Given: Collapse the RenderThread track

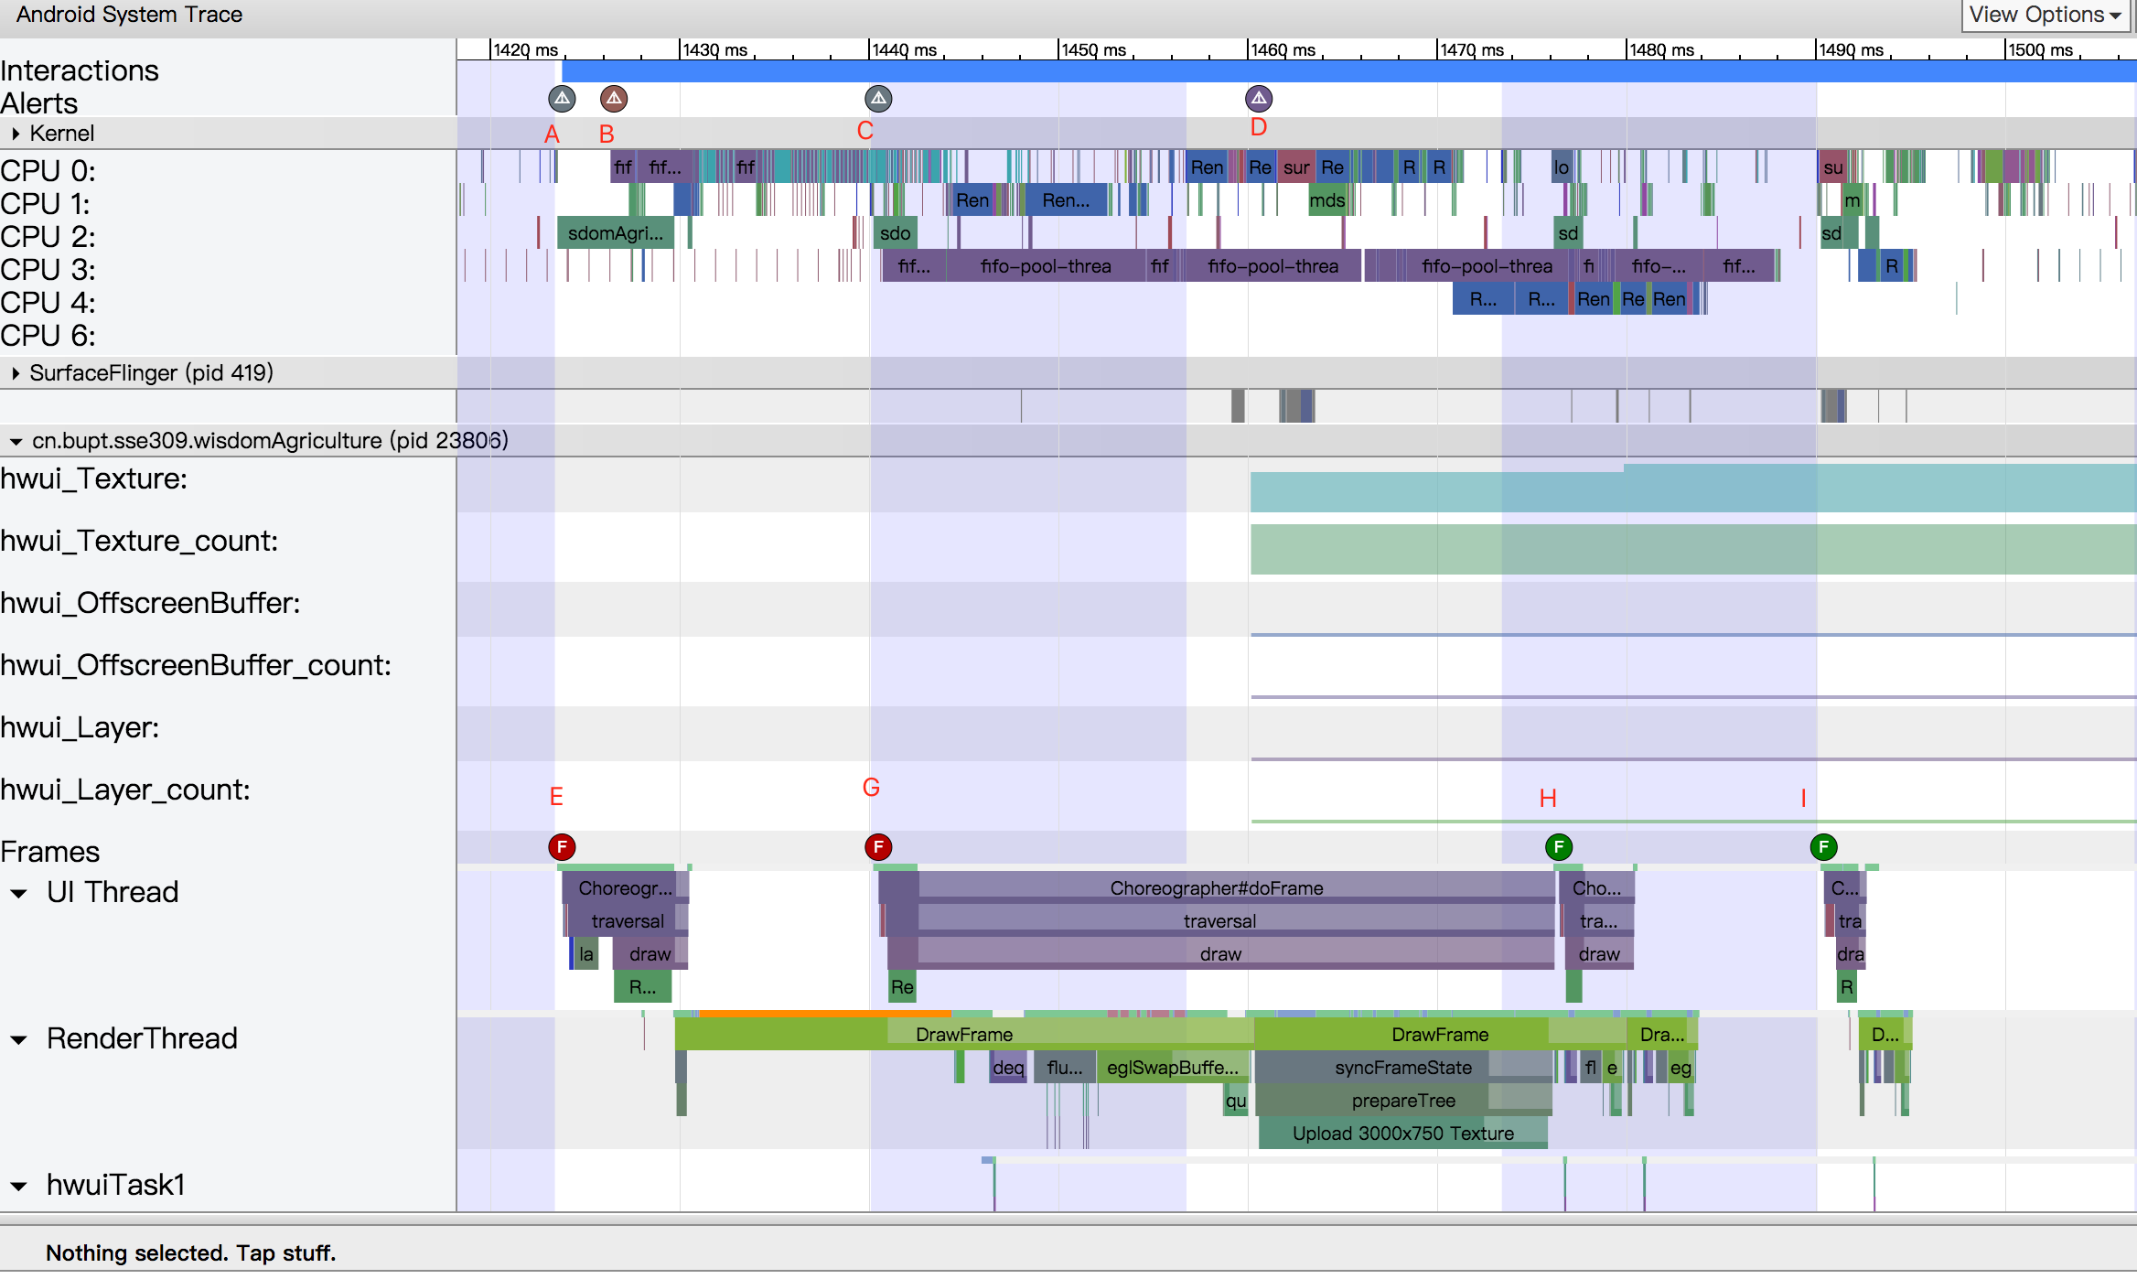Looking at the screenshot, I should click(x=18, y=1040).
